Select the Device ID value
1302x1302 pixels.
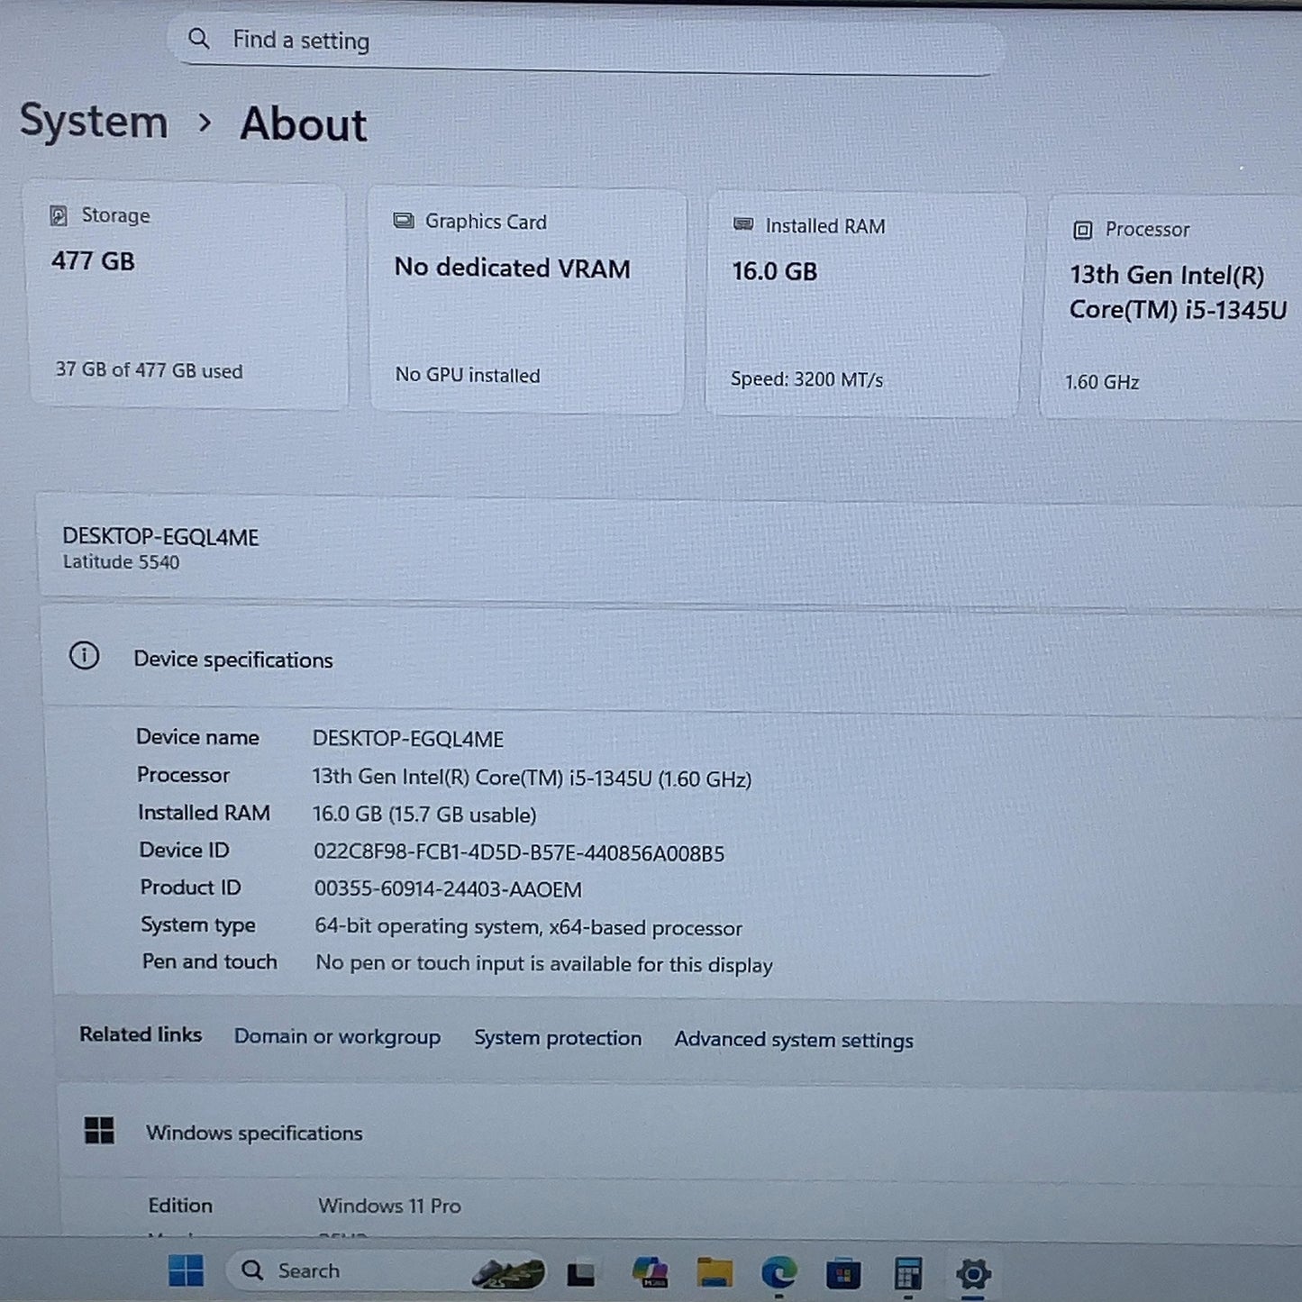coord(519,853)
